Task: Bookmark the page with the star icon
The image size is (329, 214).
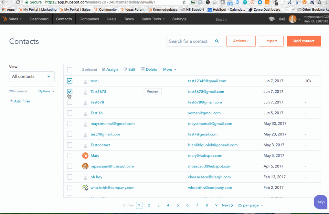Action: click(x=184, y=2)
